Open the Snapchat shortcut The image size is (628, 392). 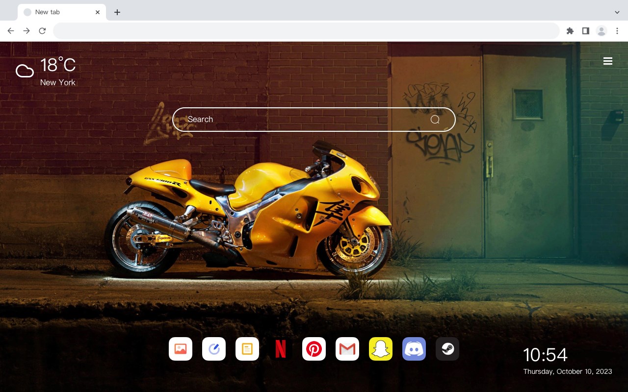pos(381,349)
